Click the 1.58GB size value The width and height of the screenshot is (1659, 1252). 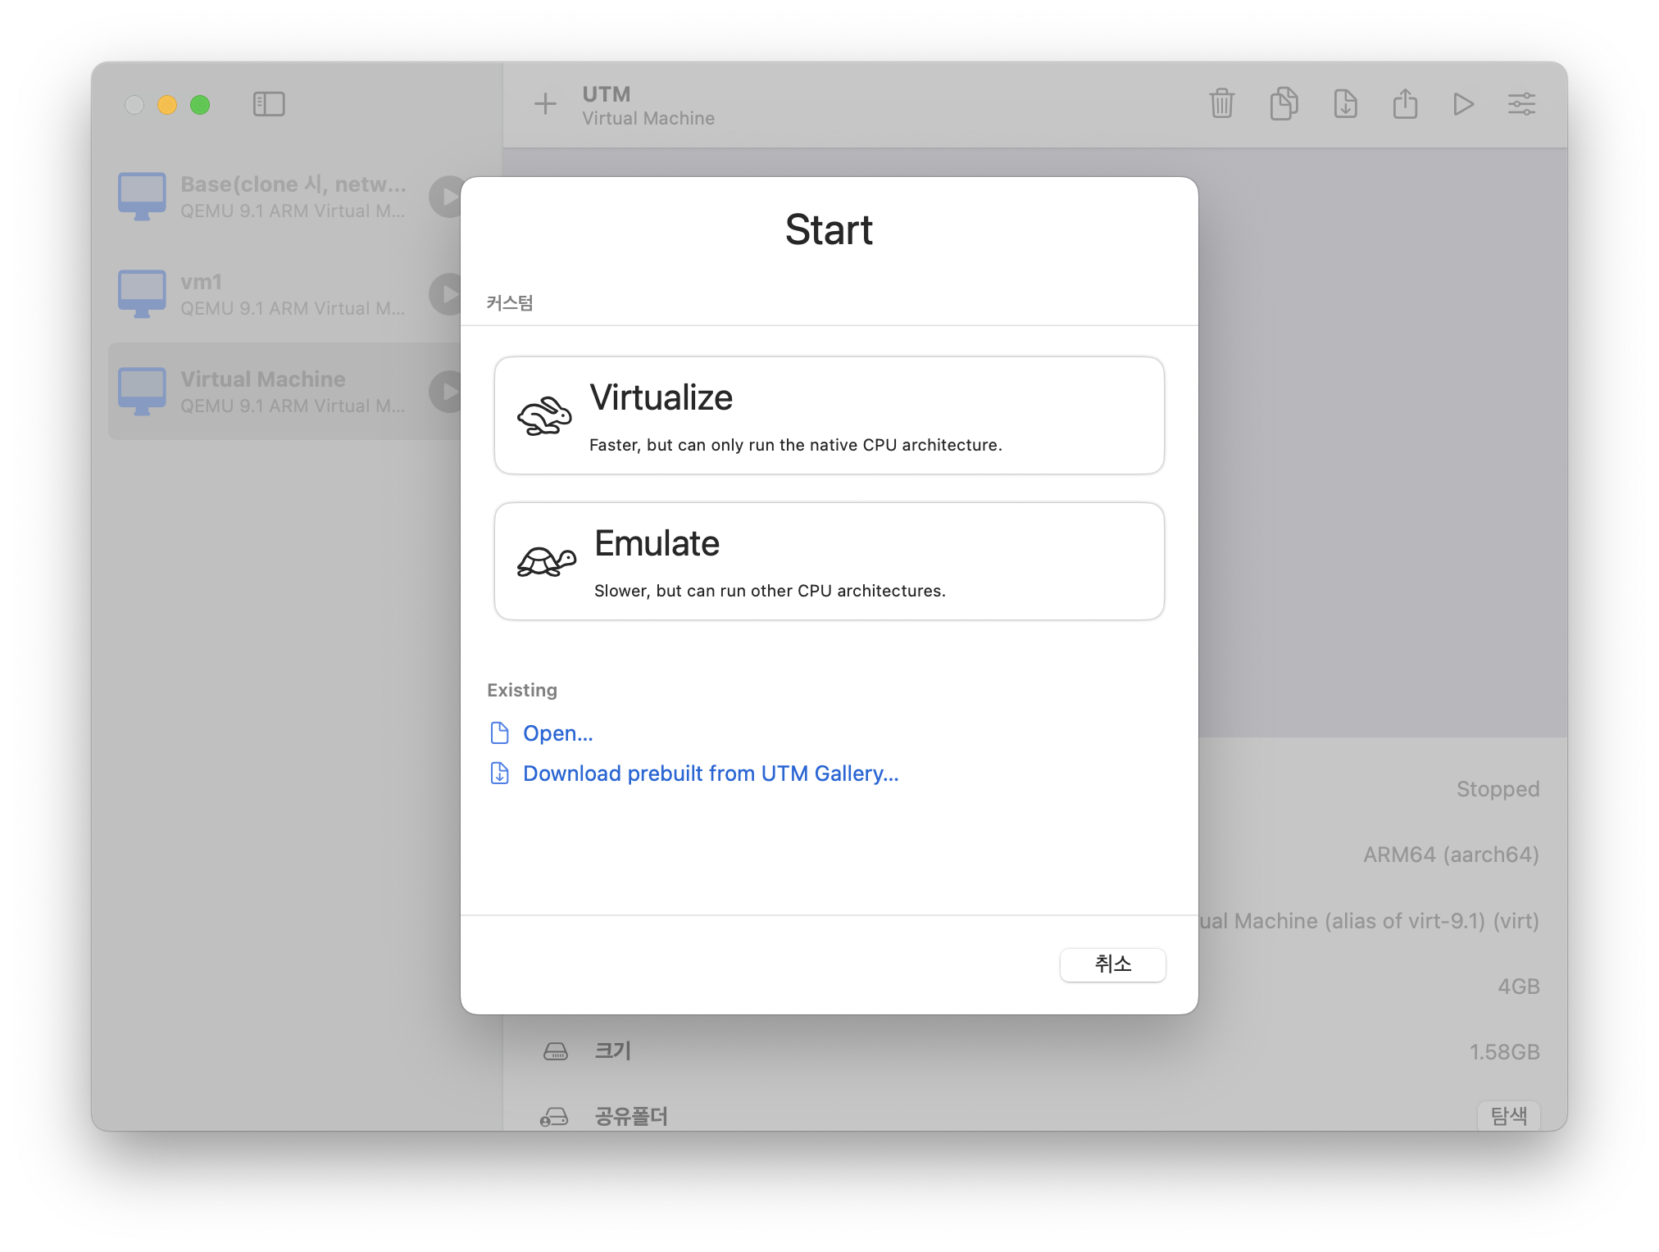coord(1504,1052)
